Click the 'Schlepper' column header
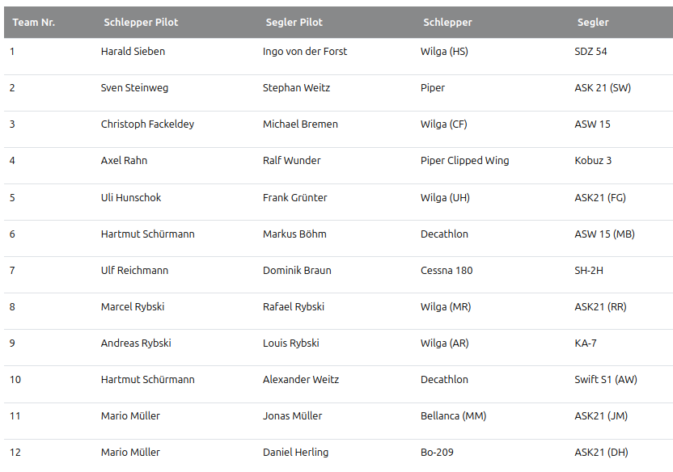Viewport: 673px width, 472px height. click(447, 23)
